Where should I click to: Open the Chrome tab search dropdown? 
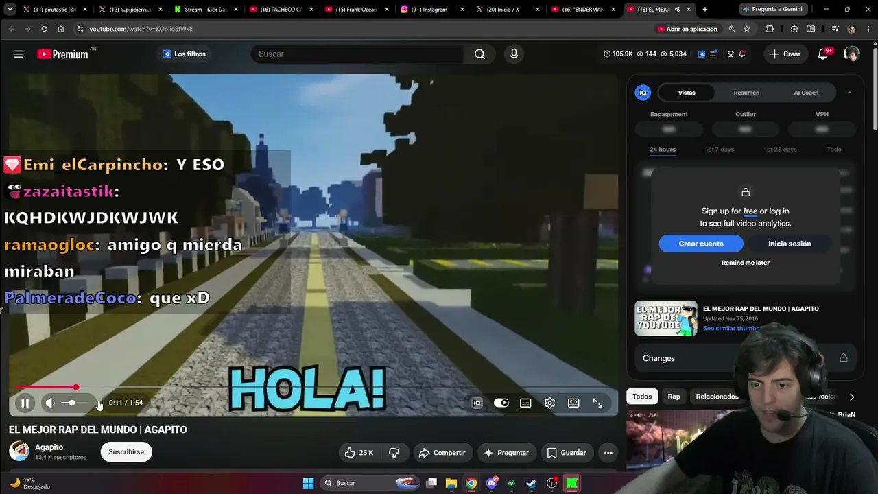10,9
